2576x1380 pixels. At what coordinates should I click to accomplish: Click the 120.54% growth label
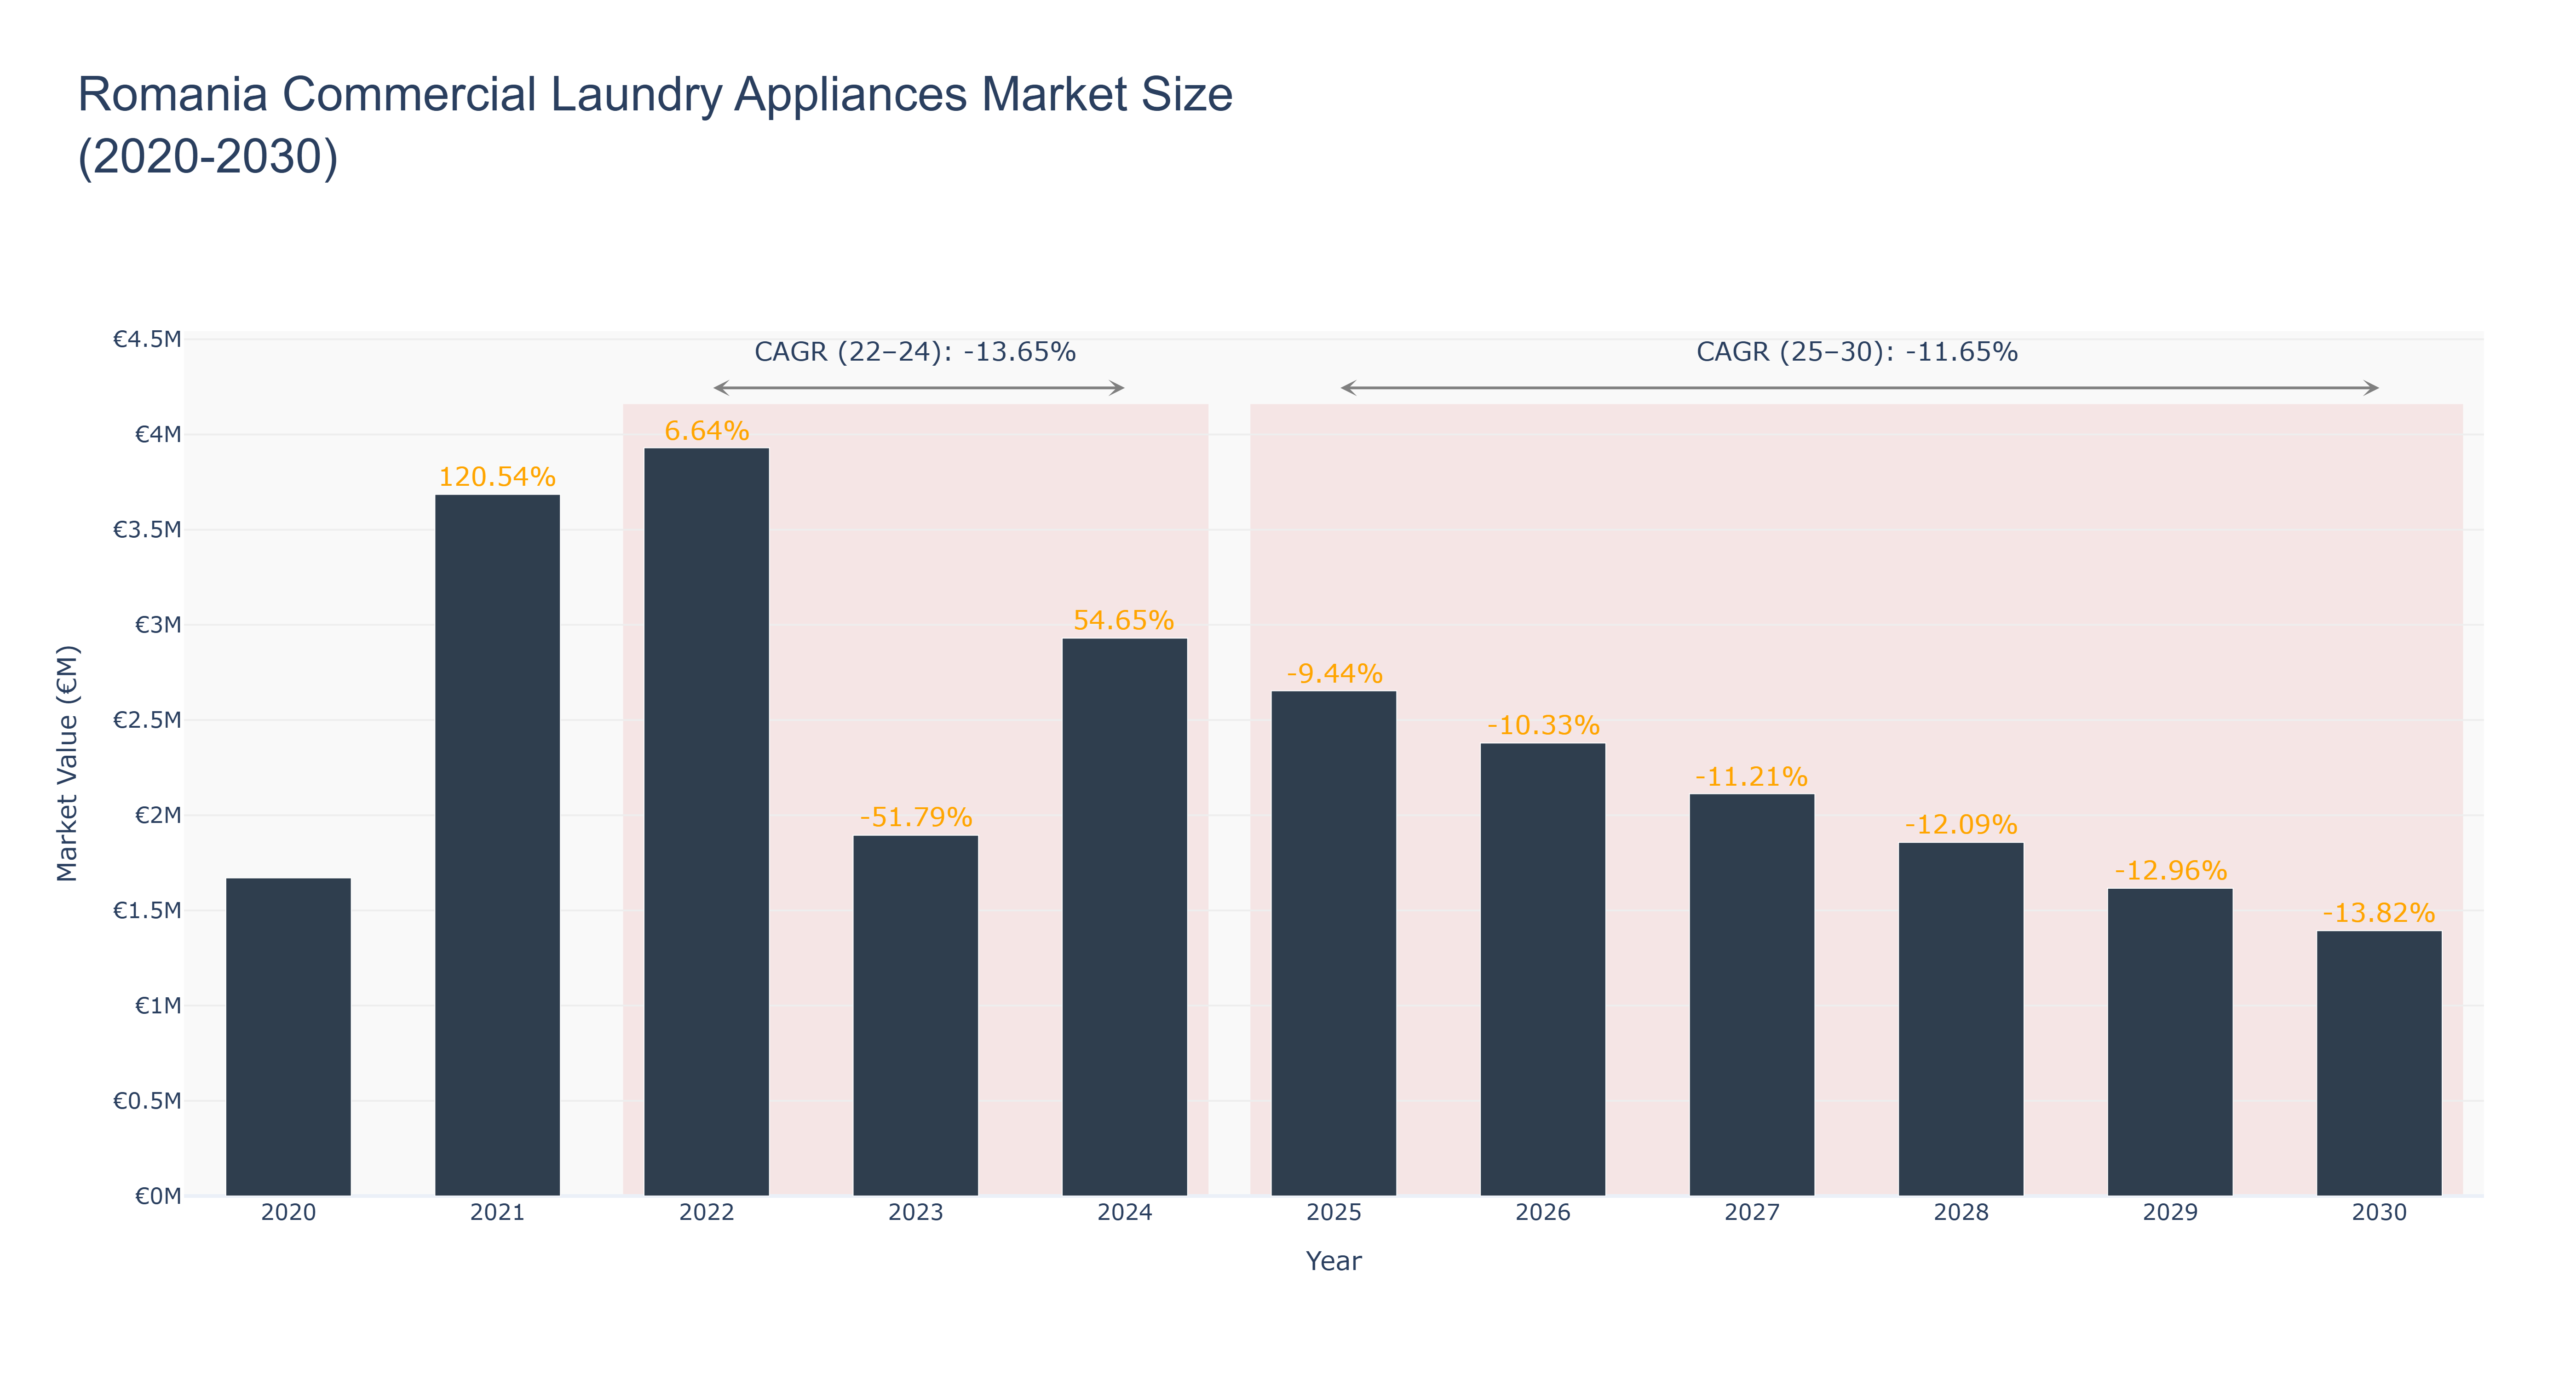(x=497, y=477)
